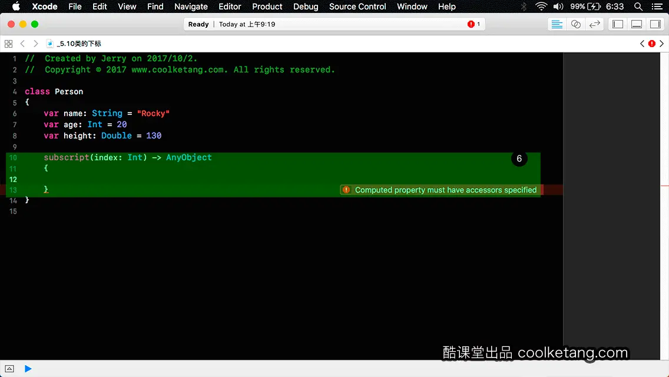The height and width of the screenshot is (377, 669).
Task: Toggle the utilities inspector panel
Action: pyautogui.click(x=655, y=24)
